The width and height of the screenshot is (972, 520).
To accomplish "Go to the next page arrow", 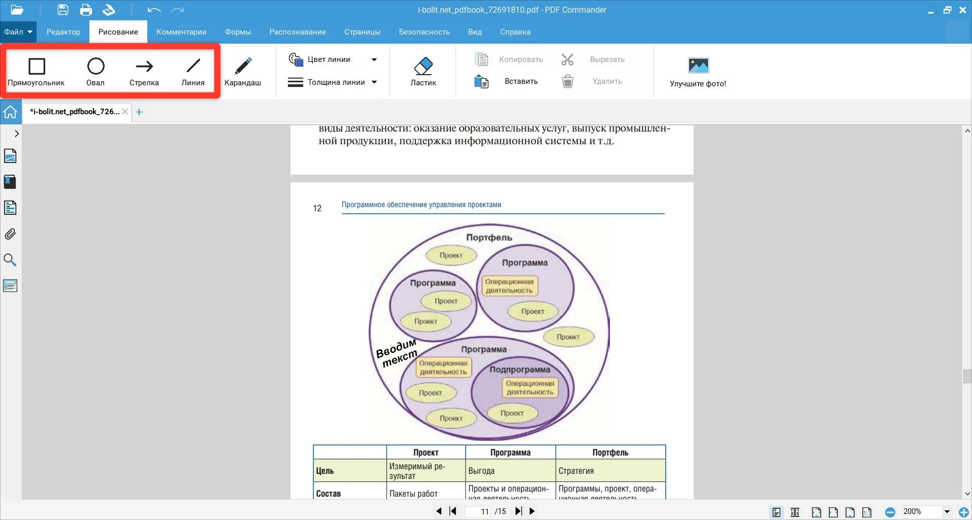I will (x=532, y=511).
